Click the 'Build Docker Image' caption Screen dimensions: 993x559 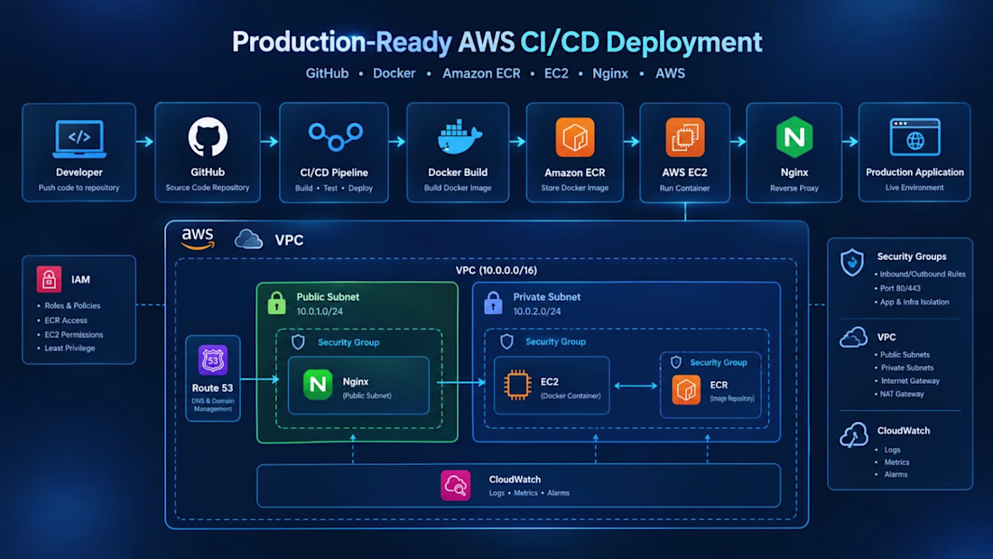pyautogui.click(x=458, y=188)
